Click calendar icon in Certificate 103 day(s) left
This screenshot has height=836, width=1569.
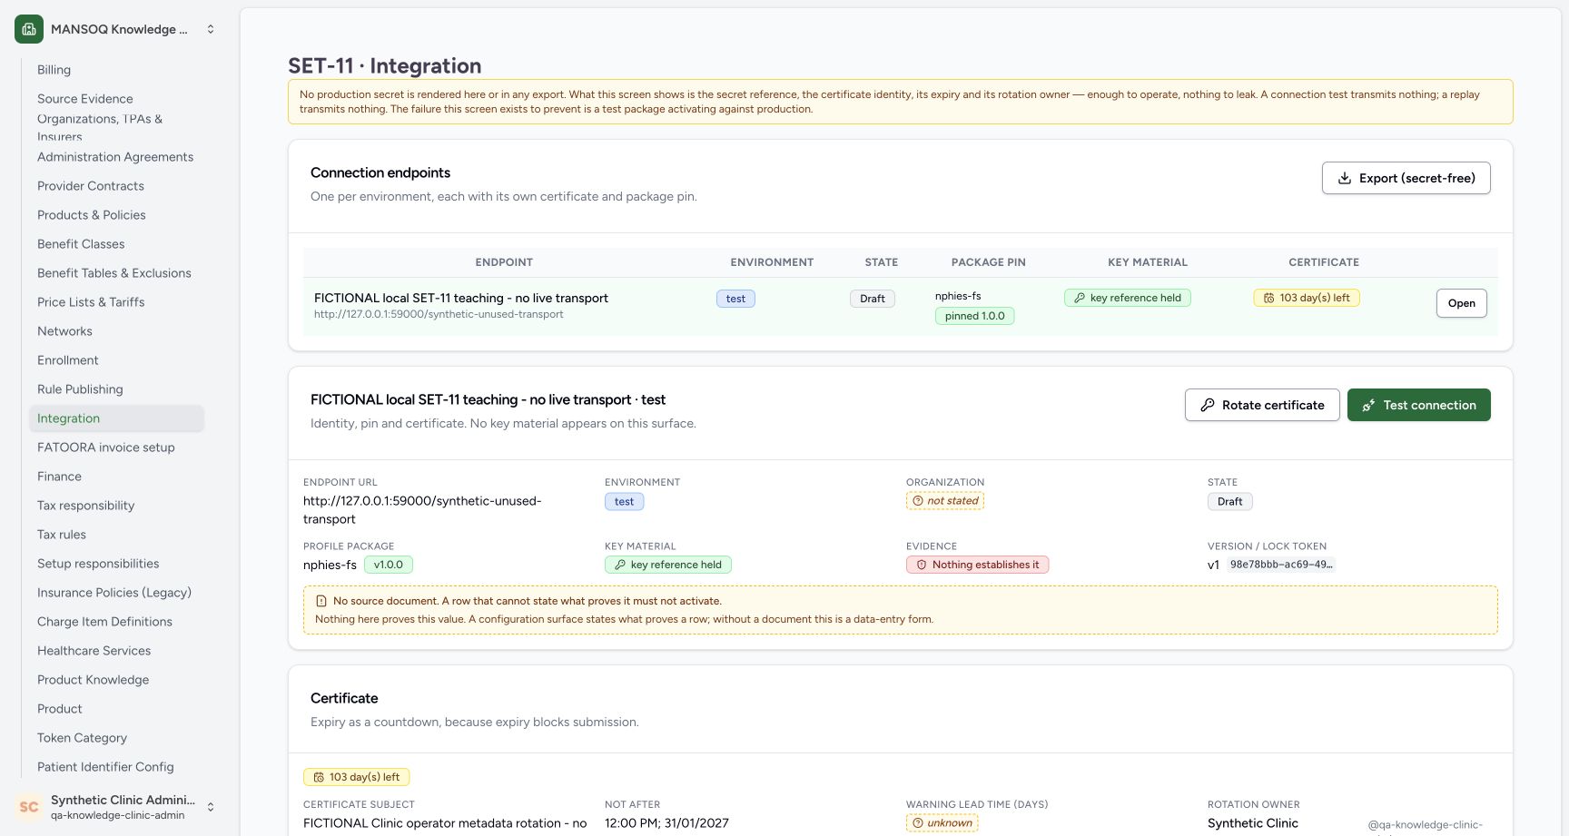[x=319, y=777]
